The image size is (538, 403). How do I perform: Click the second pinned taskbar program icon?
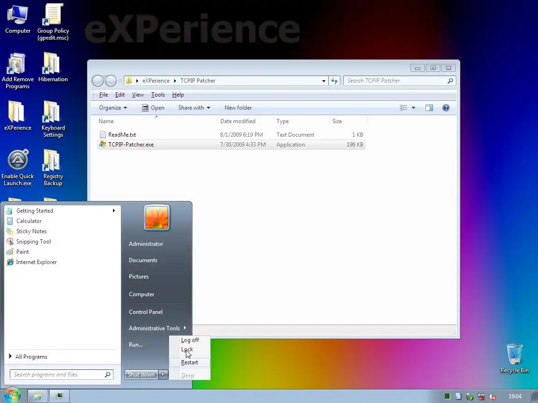[x=59, y=396]
